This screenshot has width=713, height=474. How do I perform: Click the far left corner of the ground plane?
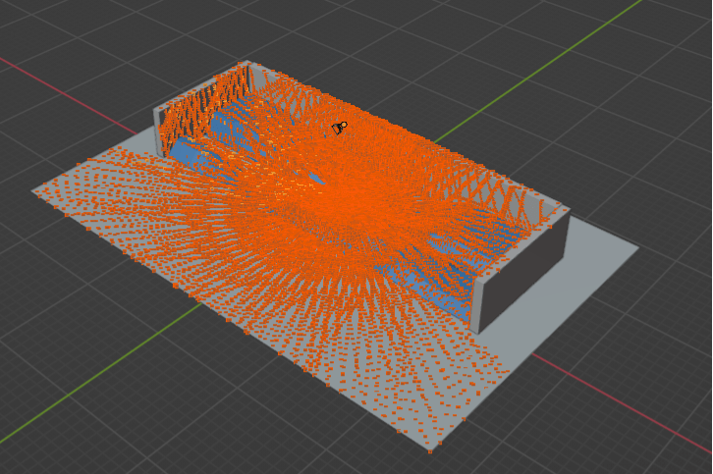33,189
